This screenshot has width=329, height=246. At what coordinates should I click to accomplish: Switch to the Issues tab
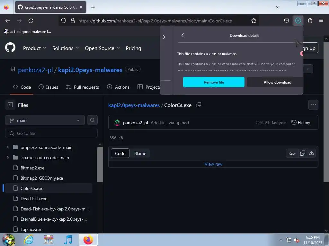pos(48,87)
